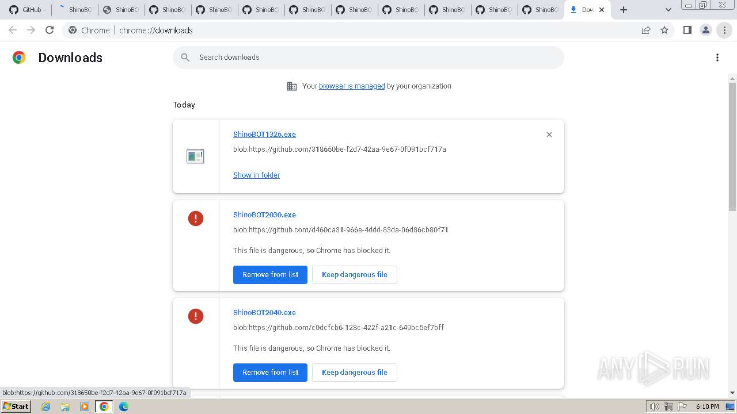Open the browser is managed link

(x=352, y=86)
